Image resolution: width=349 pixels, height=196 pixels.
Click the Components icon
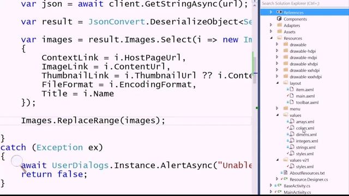279,19
